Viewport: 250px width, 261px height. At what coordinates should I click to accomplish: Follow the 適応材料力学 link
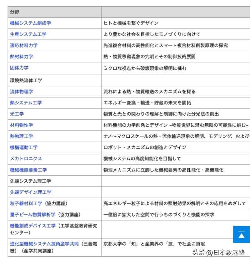coord(24,45)
